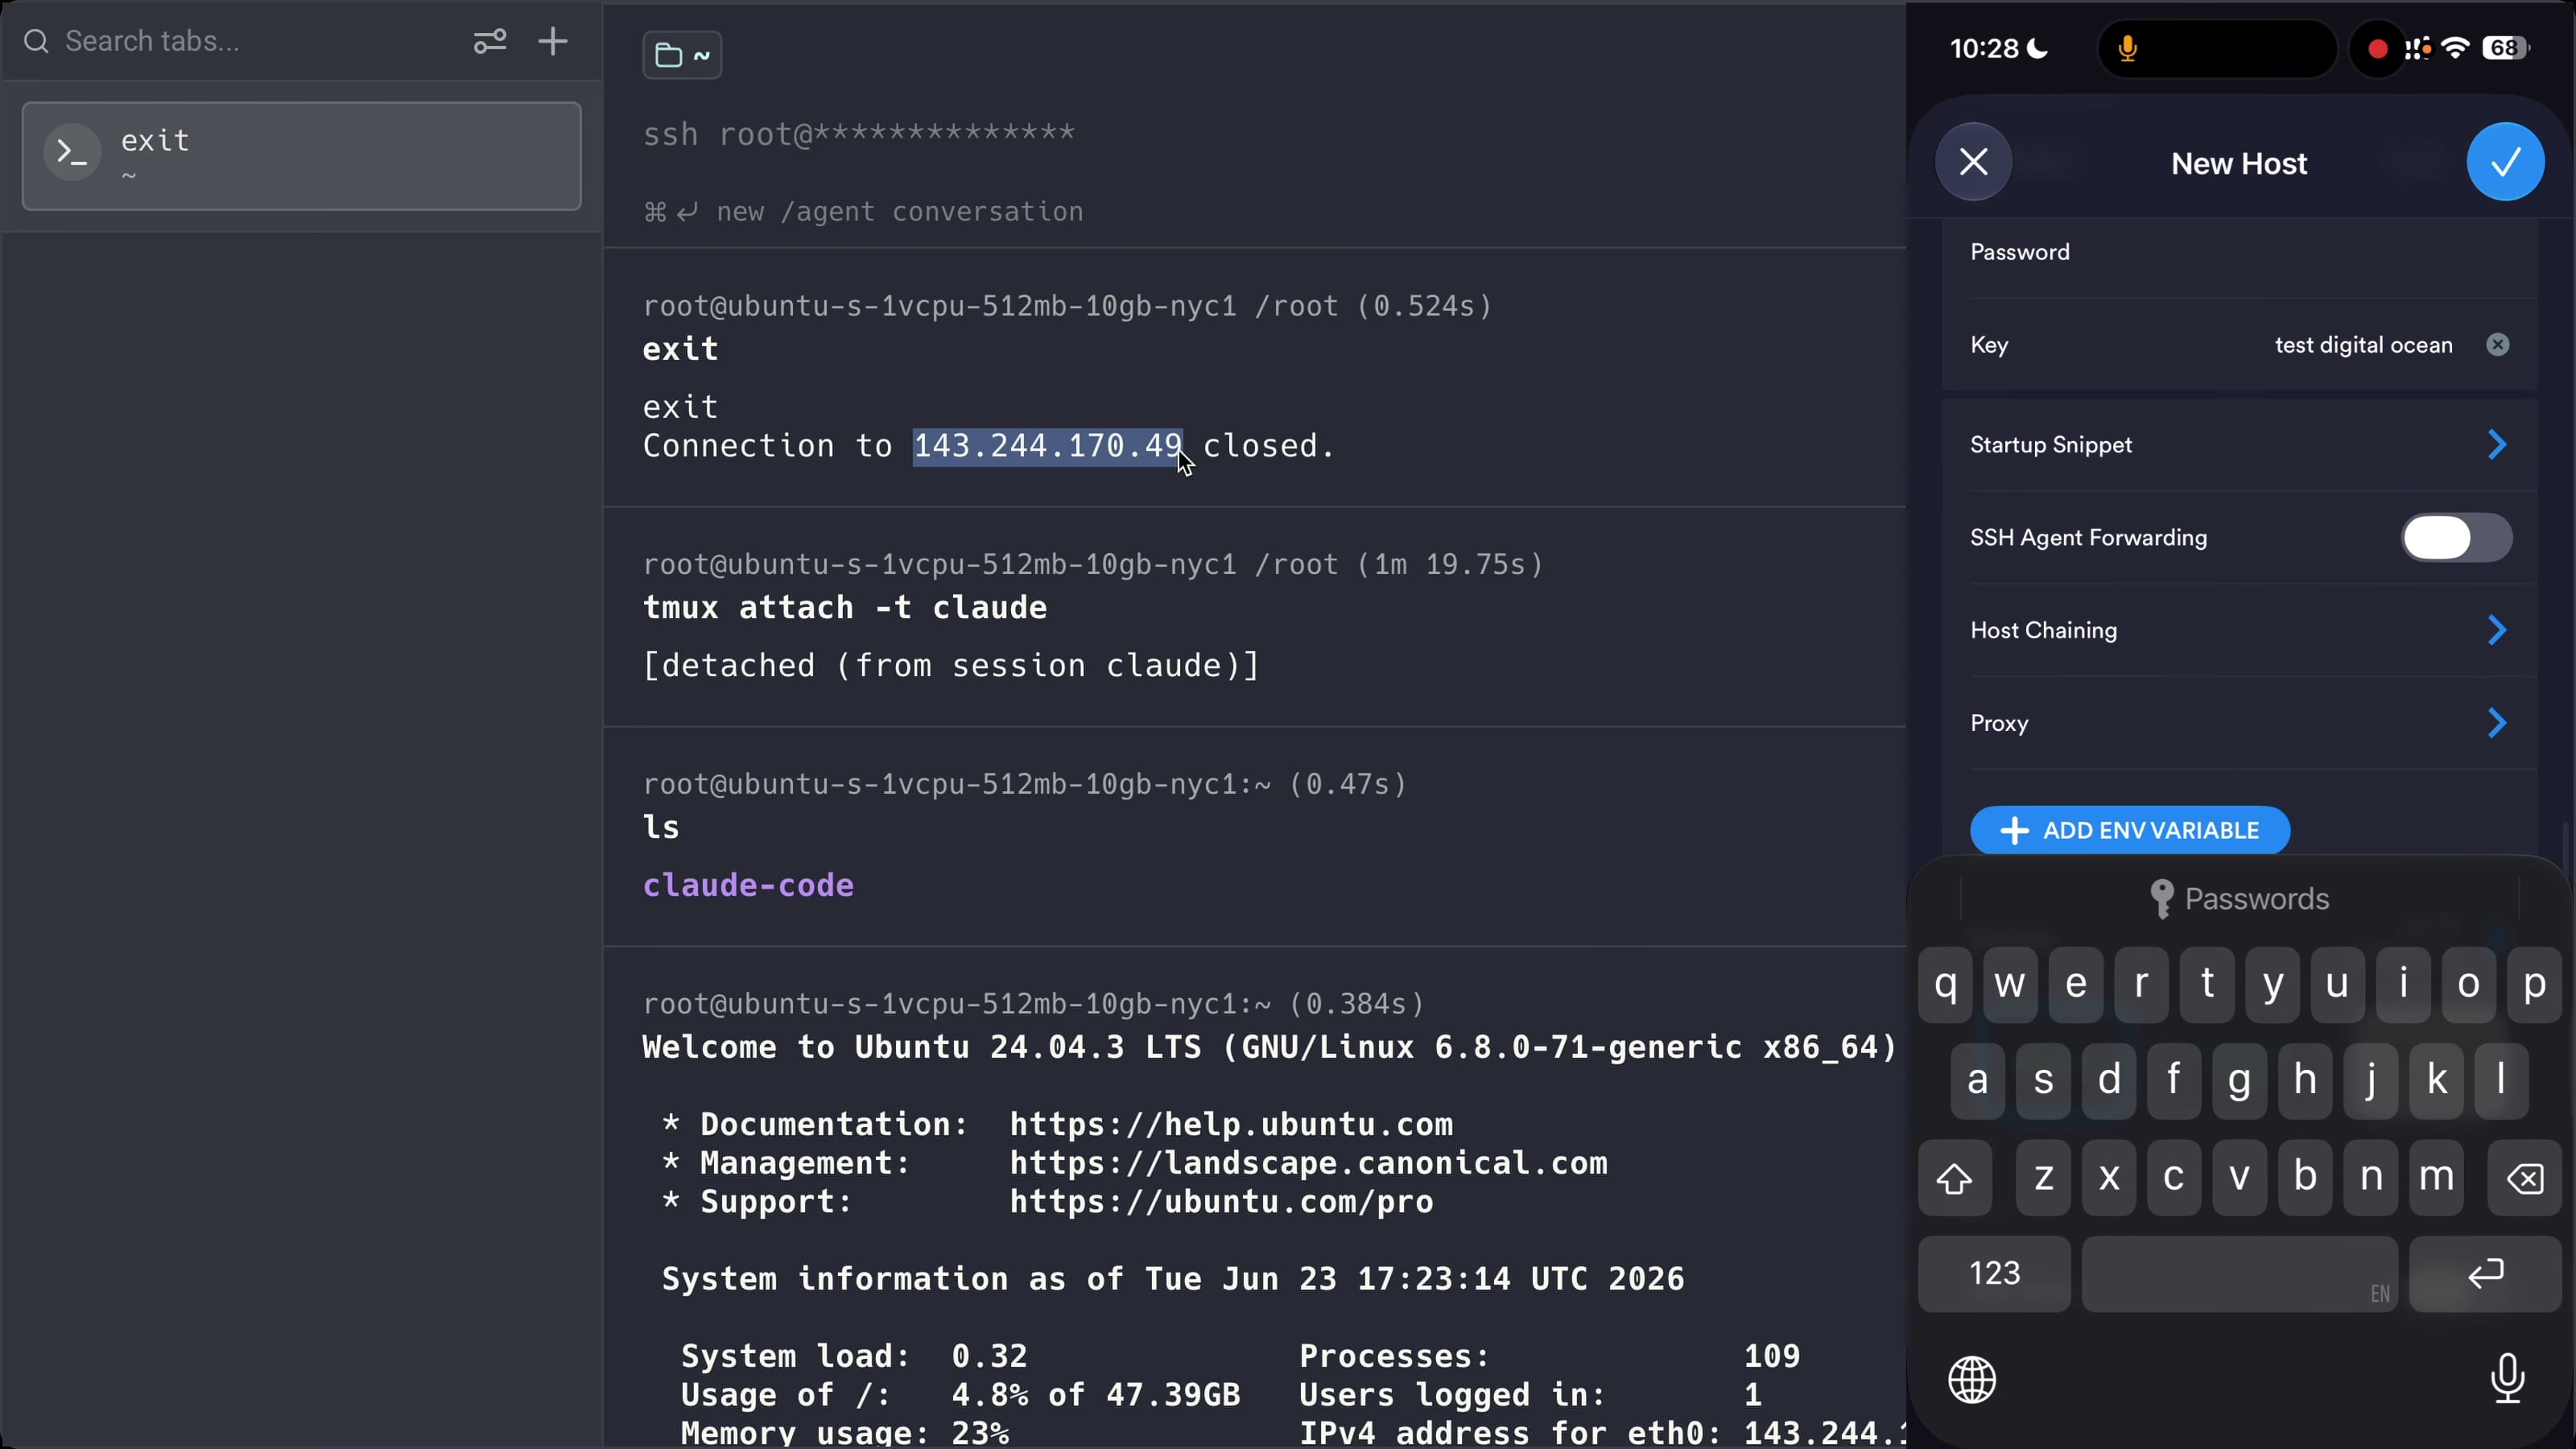The image size is (2576, 1449).
Task: Open https://landscape.canonical.com link
Action: click(x=1308, y=1163)
